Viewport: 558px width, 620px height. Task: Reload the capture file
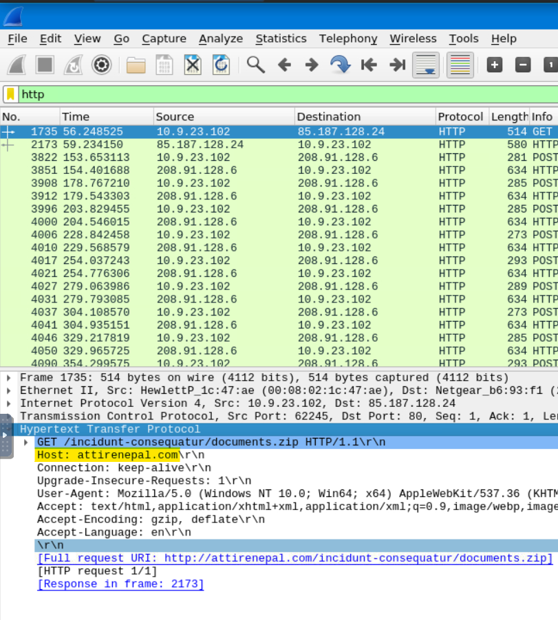click(x=221, y=65)
